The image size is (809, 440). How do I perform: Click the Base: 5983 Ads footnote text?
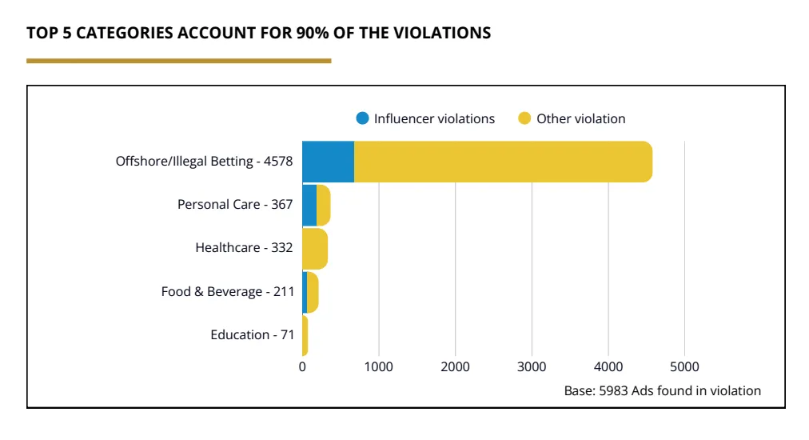point(662,391)
